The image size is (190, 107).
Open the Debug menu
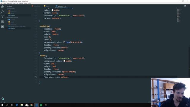[21, 3]
